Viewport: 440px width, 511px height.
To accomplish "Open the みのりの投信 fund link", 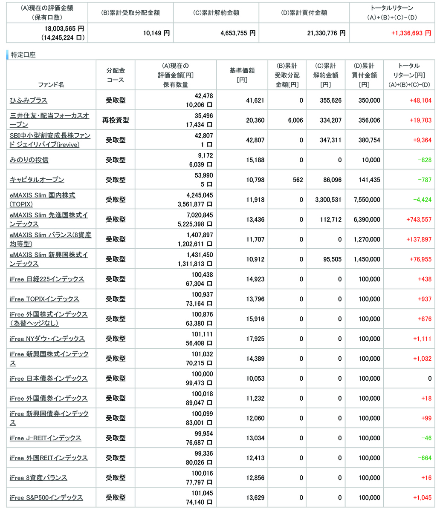I will [x=29, y=160].
